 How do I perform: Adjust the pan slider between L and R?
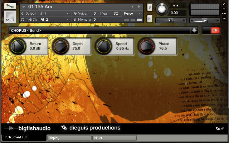[171, 20]
